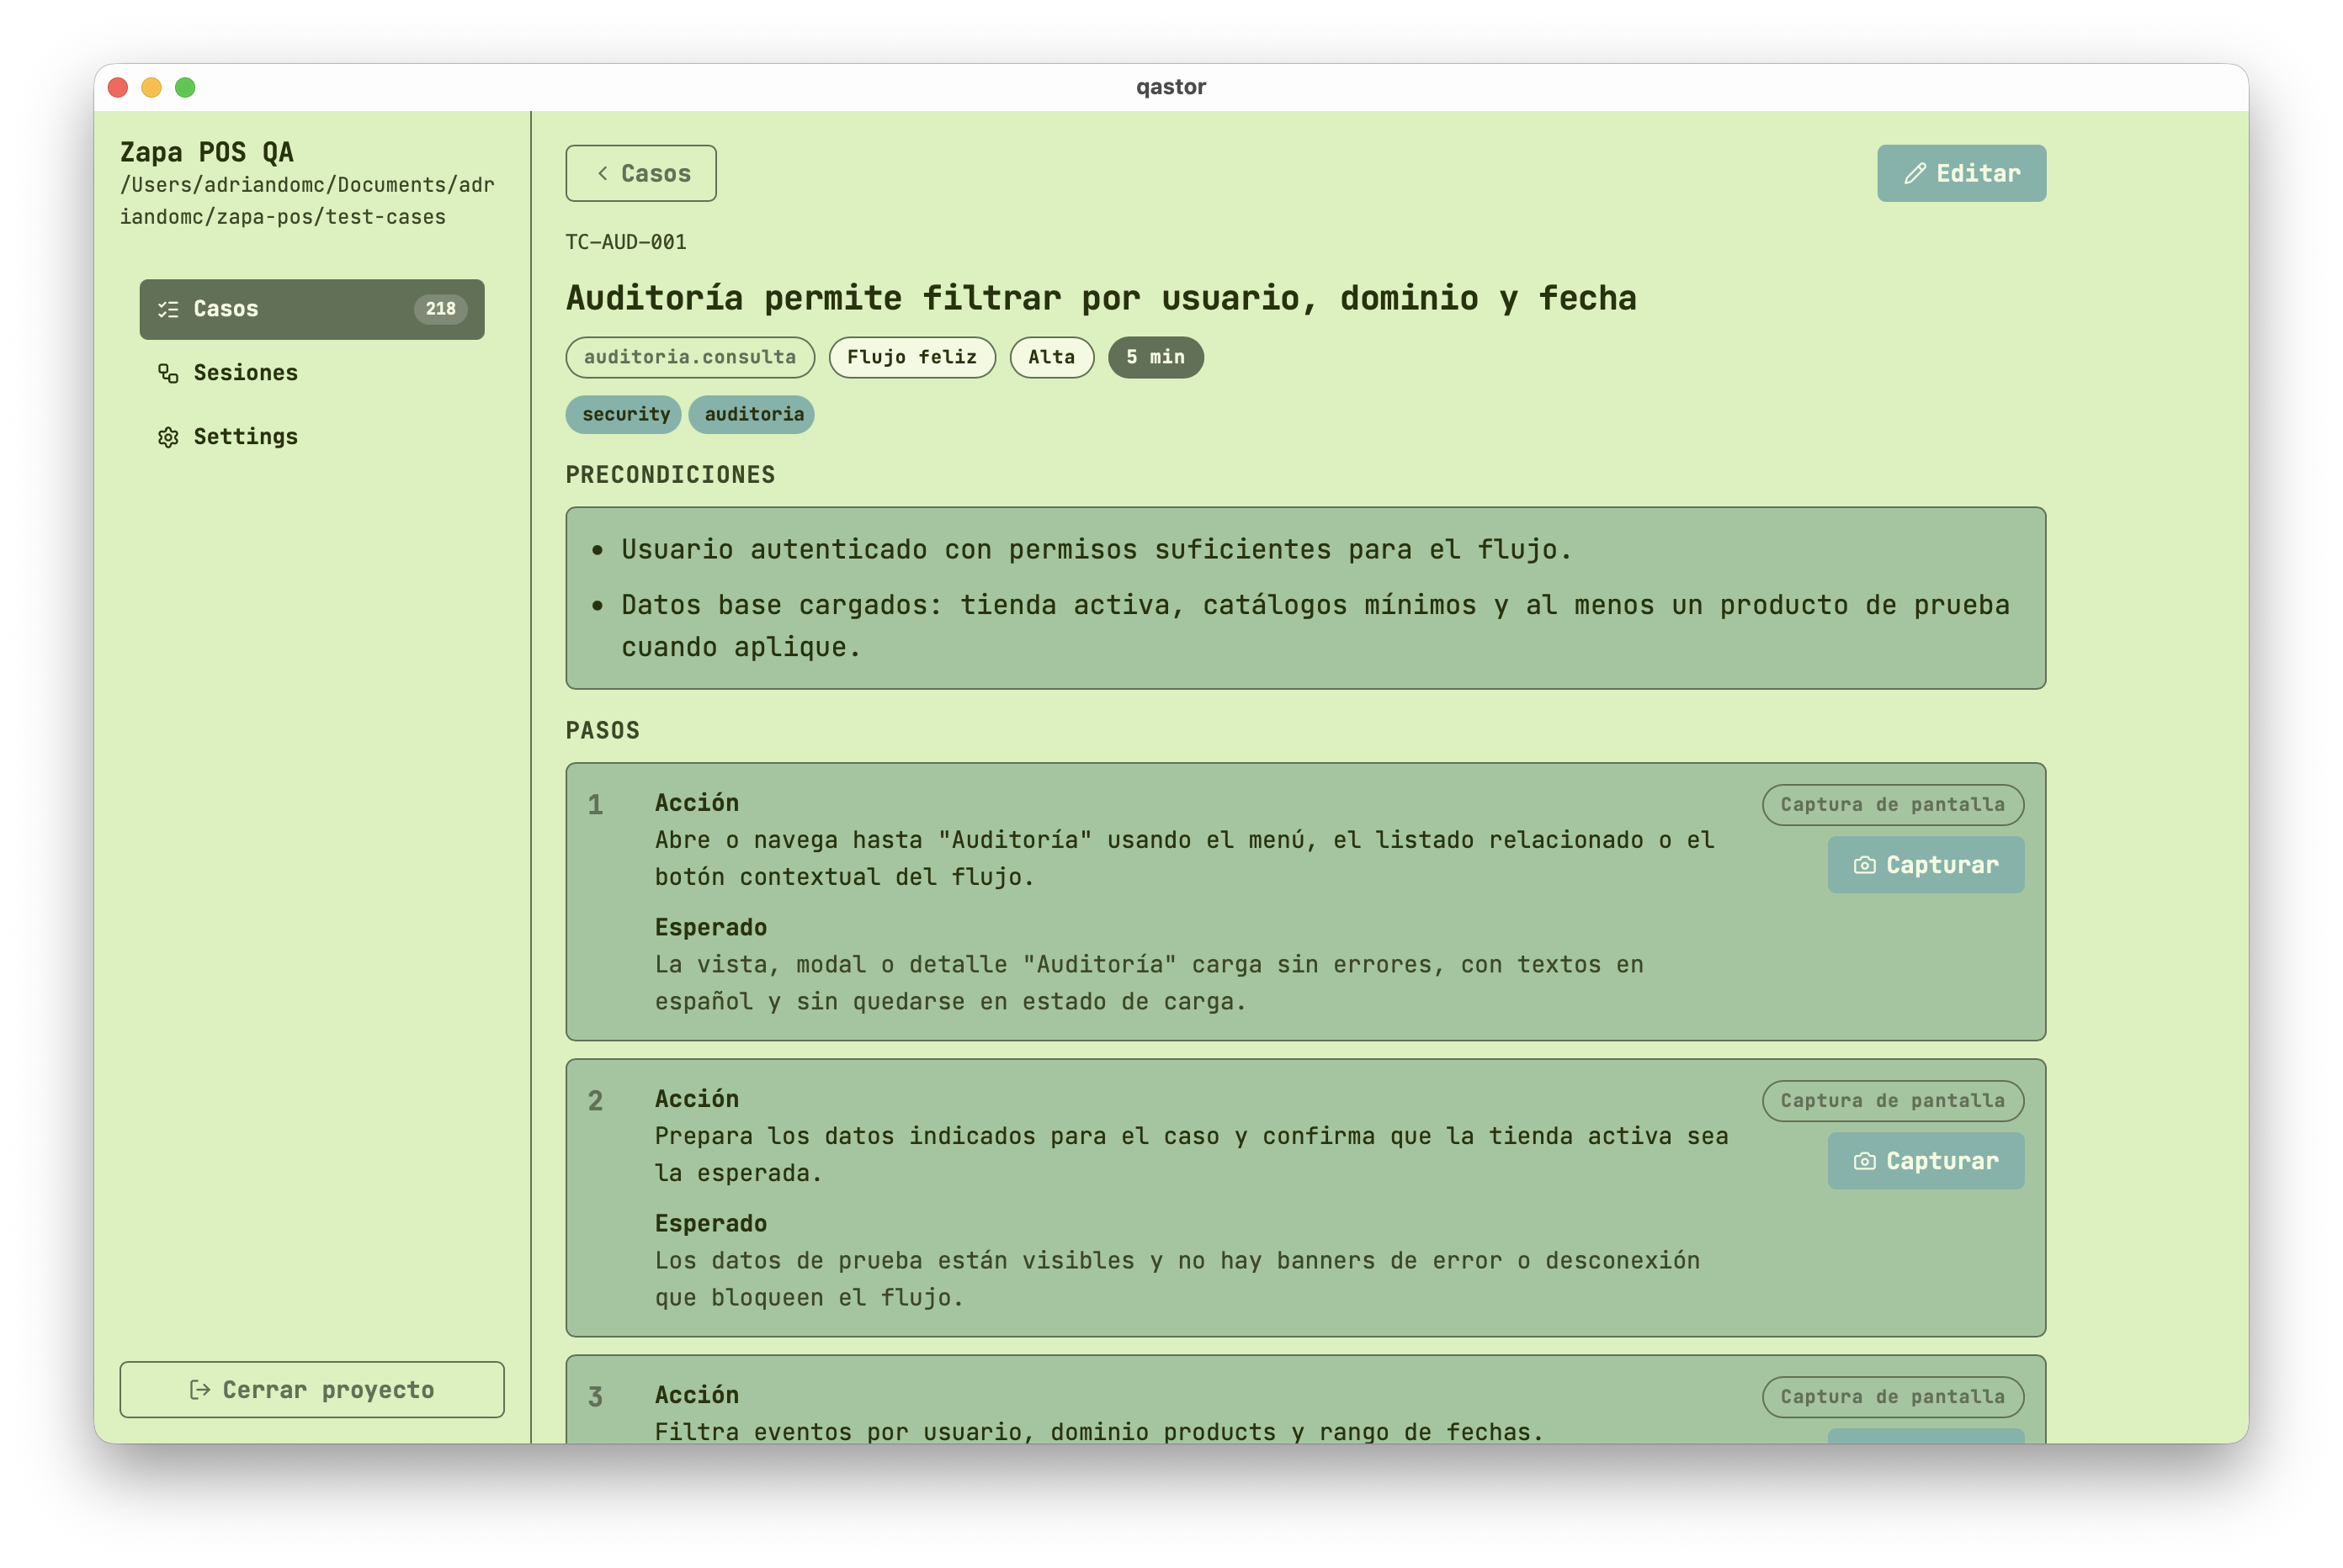
Task: Click the 5 min duration badge
Action: tap(1156, 357)
